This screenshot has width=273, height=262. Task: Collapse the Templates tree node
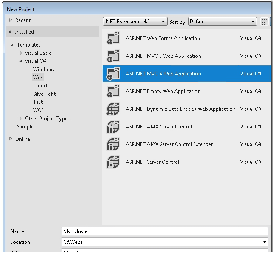[12, 45]
